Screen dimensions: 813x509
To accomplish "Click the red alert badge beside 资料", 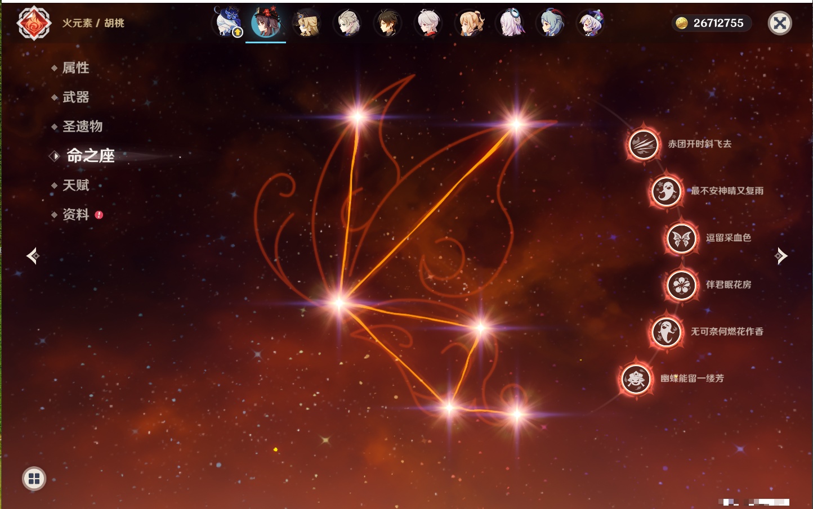I will pos(99,215).
